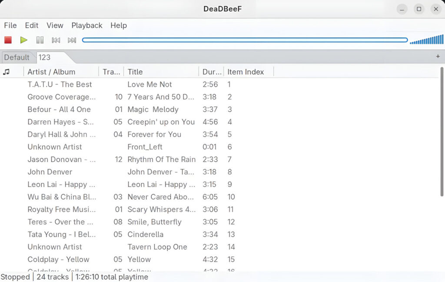Open the Edit menu
This screenshot has height=282, width=445.
32,25
